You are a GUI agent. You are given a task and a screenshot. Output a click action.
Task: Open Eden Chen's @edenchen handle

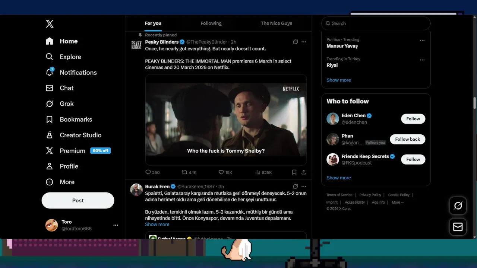click(x=354, y=122)
